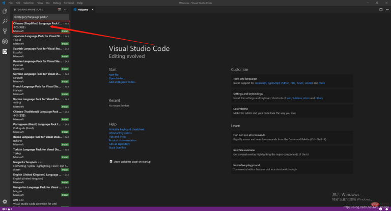Open GitHub repository link
The width and height of the screenshot is (391, 211).
[119, 144]
